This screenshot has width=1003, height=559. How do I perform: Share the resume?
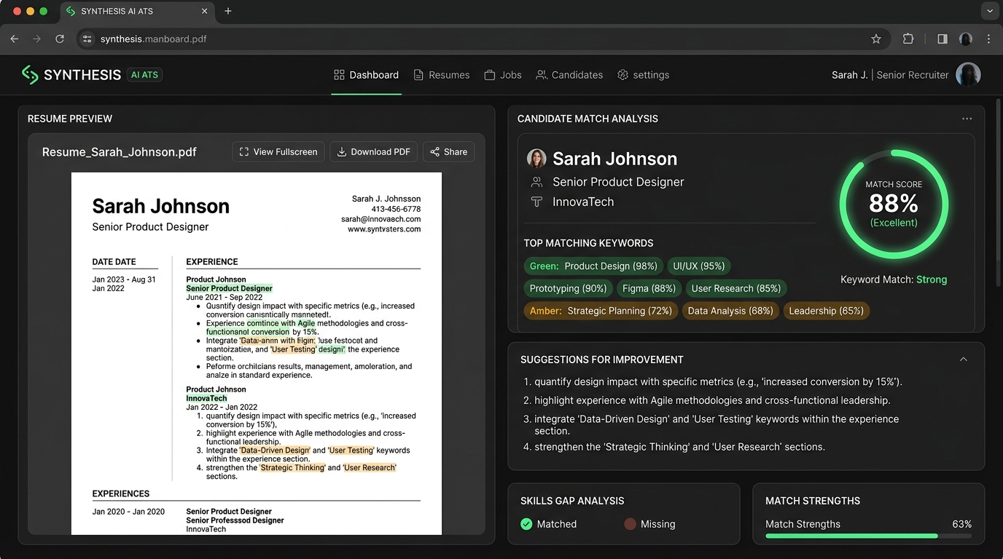pos(449,152)
